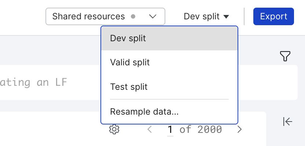Image resolution: width=305 pixels, height=146 pixels.
Task: Click the 'of 2000' total count text
Action: [x=201, y=129]
